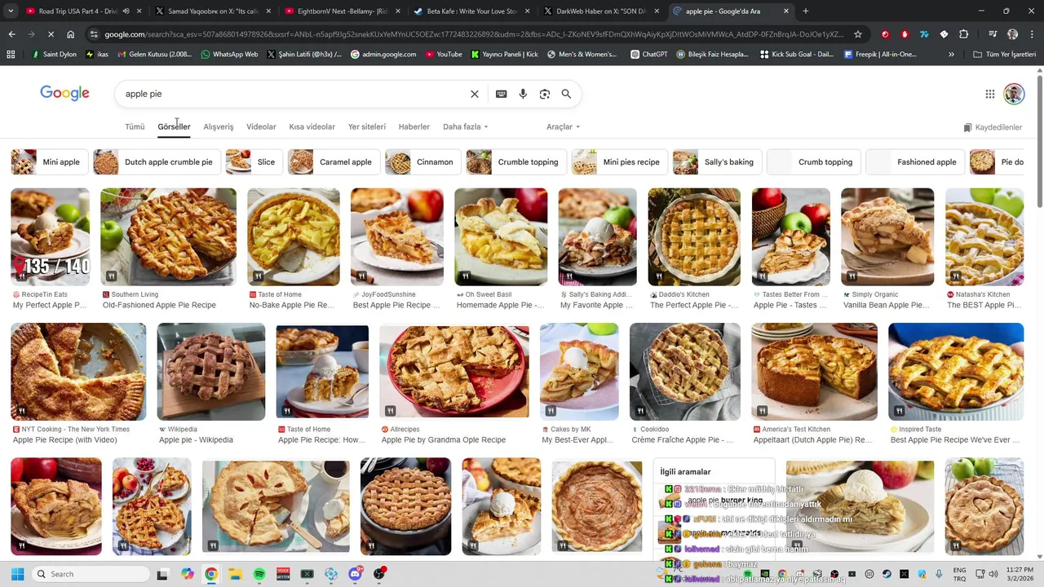The width and height of the screenshot is (1044, 587).
Task: Submit search with the magnifying glass icon
Action: [x=566, y=94]
